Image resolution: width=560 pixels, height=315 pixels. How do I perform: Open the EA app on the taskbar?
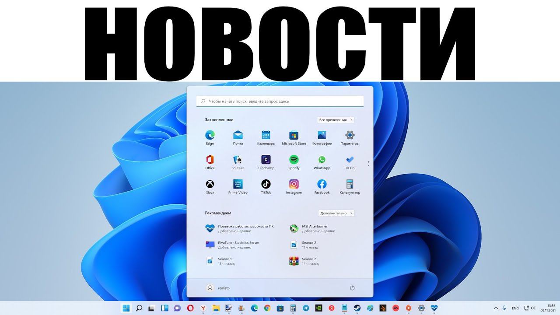tap(396, 308)
